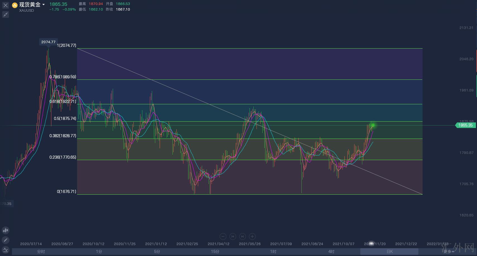Select the 日K daily chart tab
Image resolution: width=477 pixels, height=256 pixels.
pyautogui.click(x=389, y=252)
